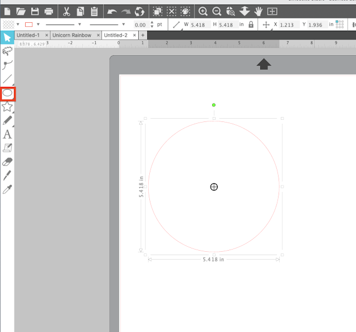Viewport: 356px width, 332px height.
Task: Click the diagonal scale icon beside W
Action: [x=176, y=25]
